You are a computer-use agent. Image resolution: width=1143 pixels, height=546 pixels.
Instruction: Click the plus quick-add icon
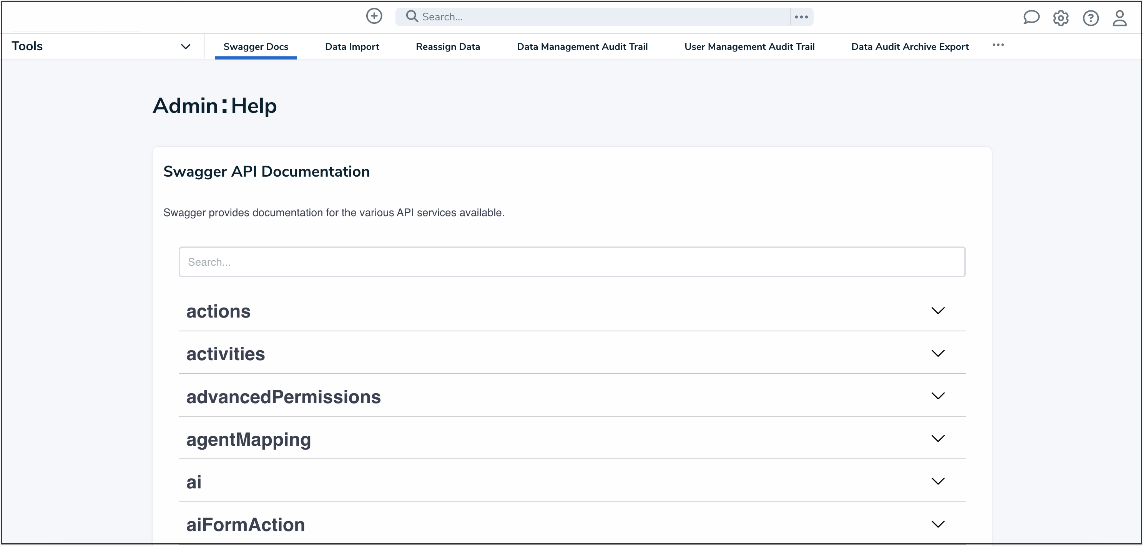point(374,17)
